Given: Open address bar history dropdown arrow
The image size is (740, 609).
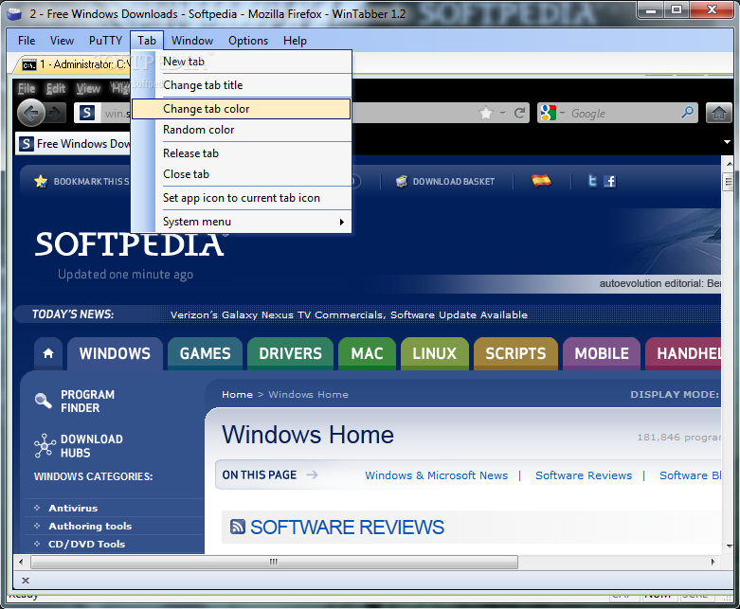Looking at the screenshot, I should pos(502,113).
